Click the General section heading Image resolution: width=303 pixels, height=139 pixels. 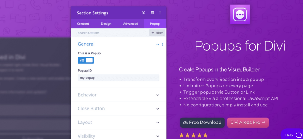pyautogui.click(x=86, y=44)
